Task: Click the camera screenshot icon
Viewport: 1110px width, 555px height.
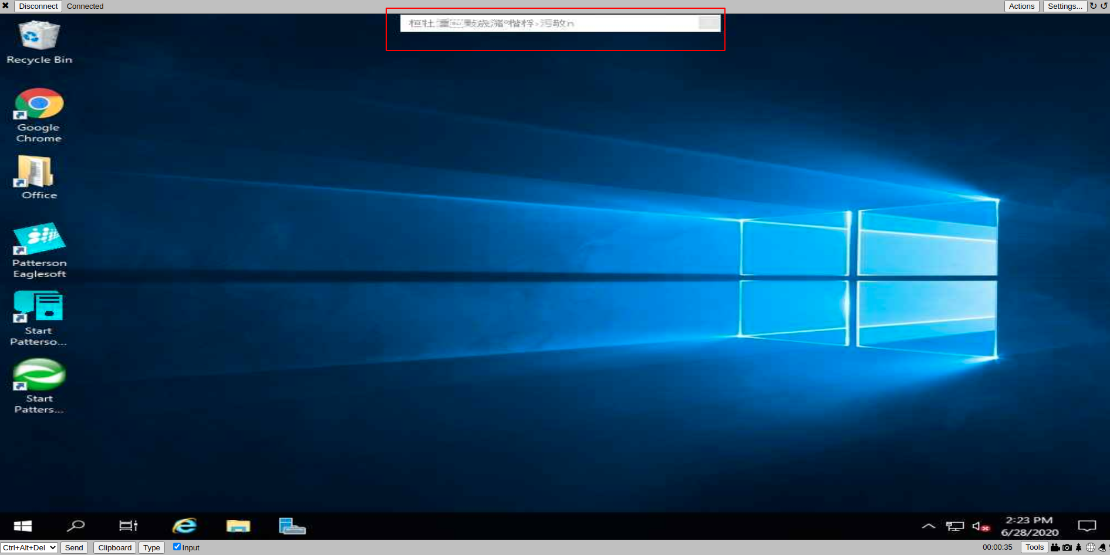Action: [x=1067, y=547]
